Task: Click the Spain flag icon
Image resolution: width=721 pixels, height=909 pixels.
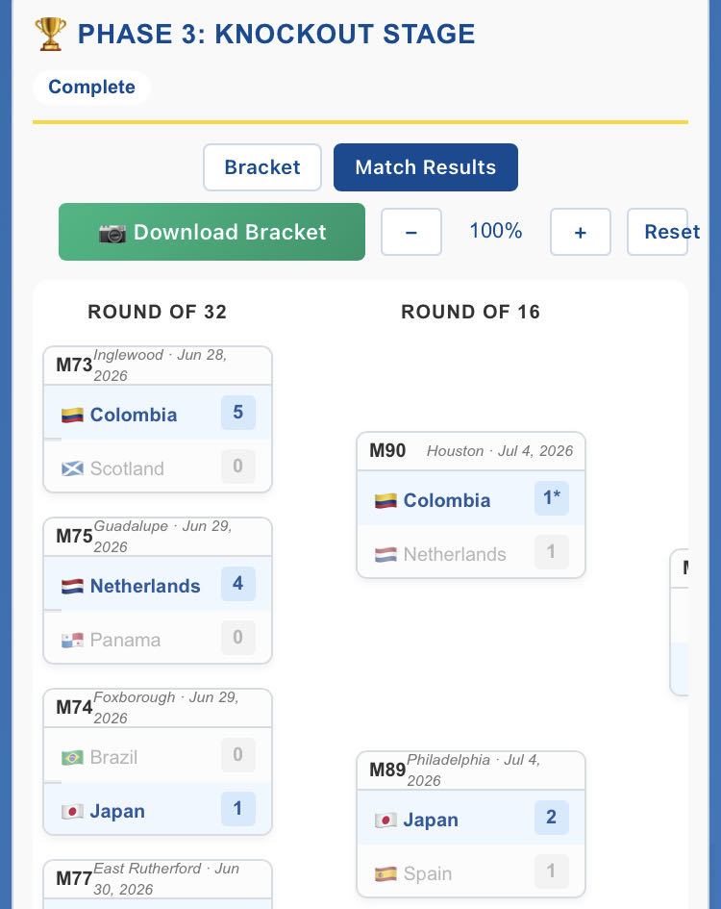Action: tap(385, 873)
